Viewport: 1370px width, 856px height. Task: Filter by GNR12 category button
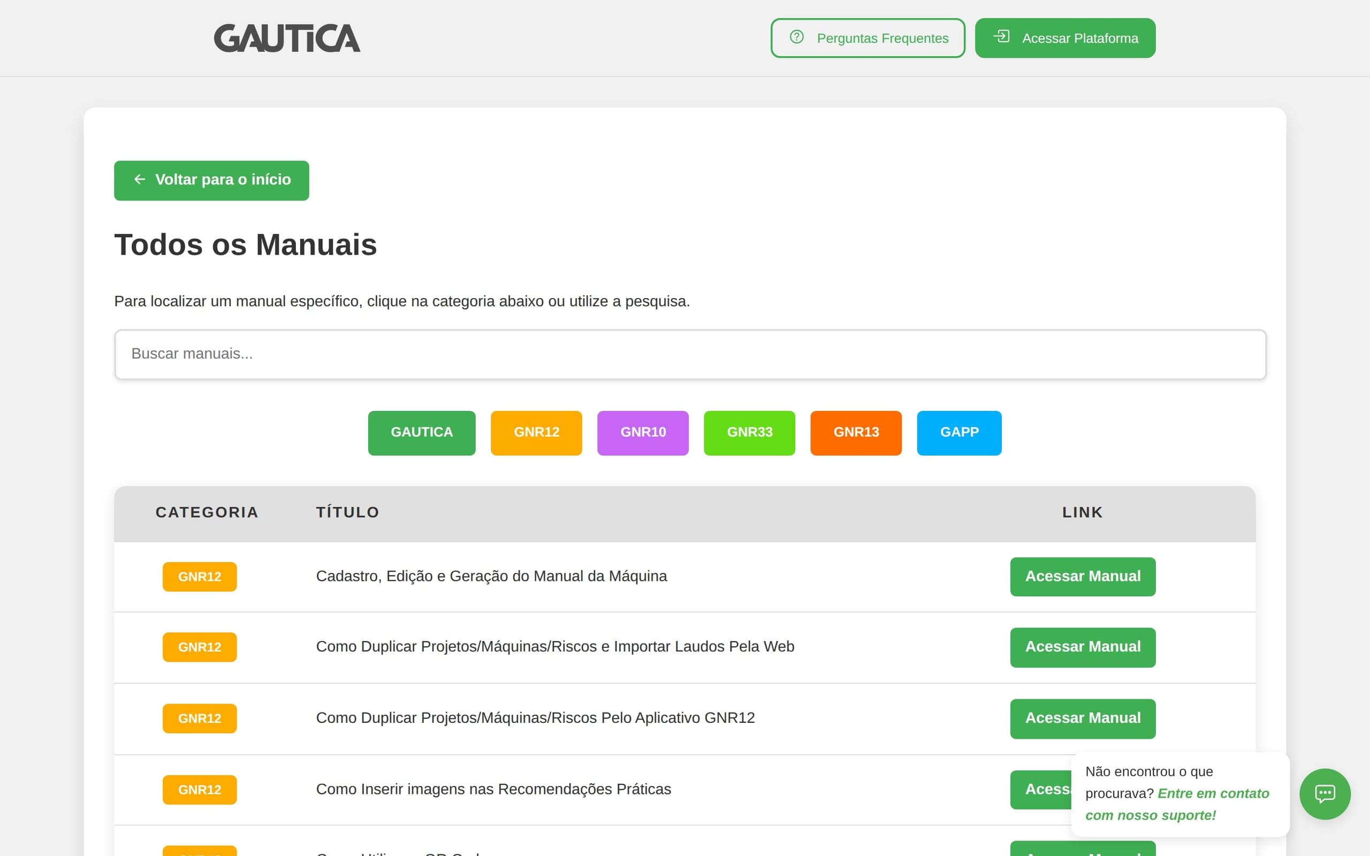pyautogui.click(x=536, y=432)
